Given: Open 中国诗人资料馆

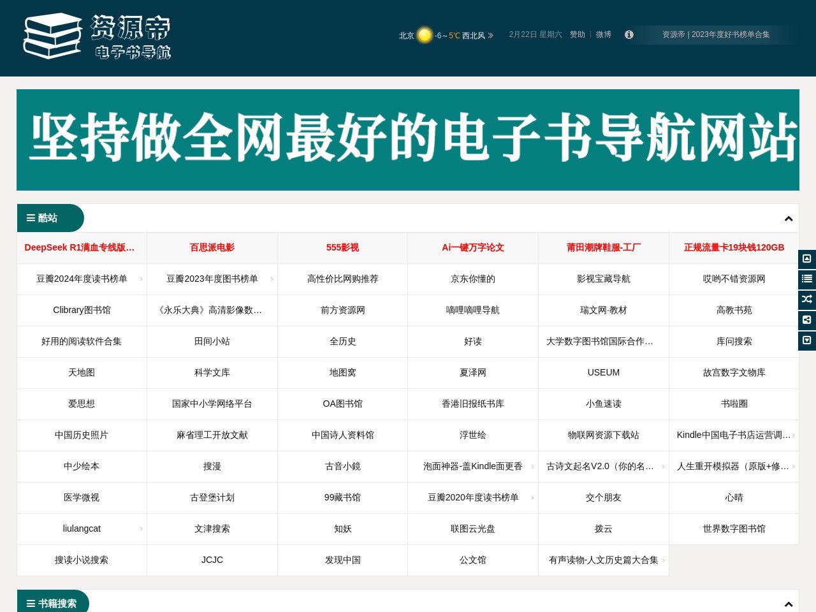Looking at the screenshot, I should (342, 435).
